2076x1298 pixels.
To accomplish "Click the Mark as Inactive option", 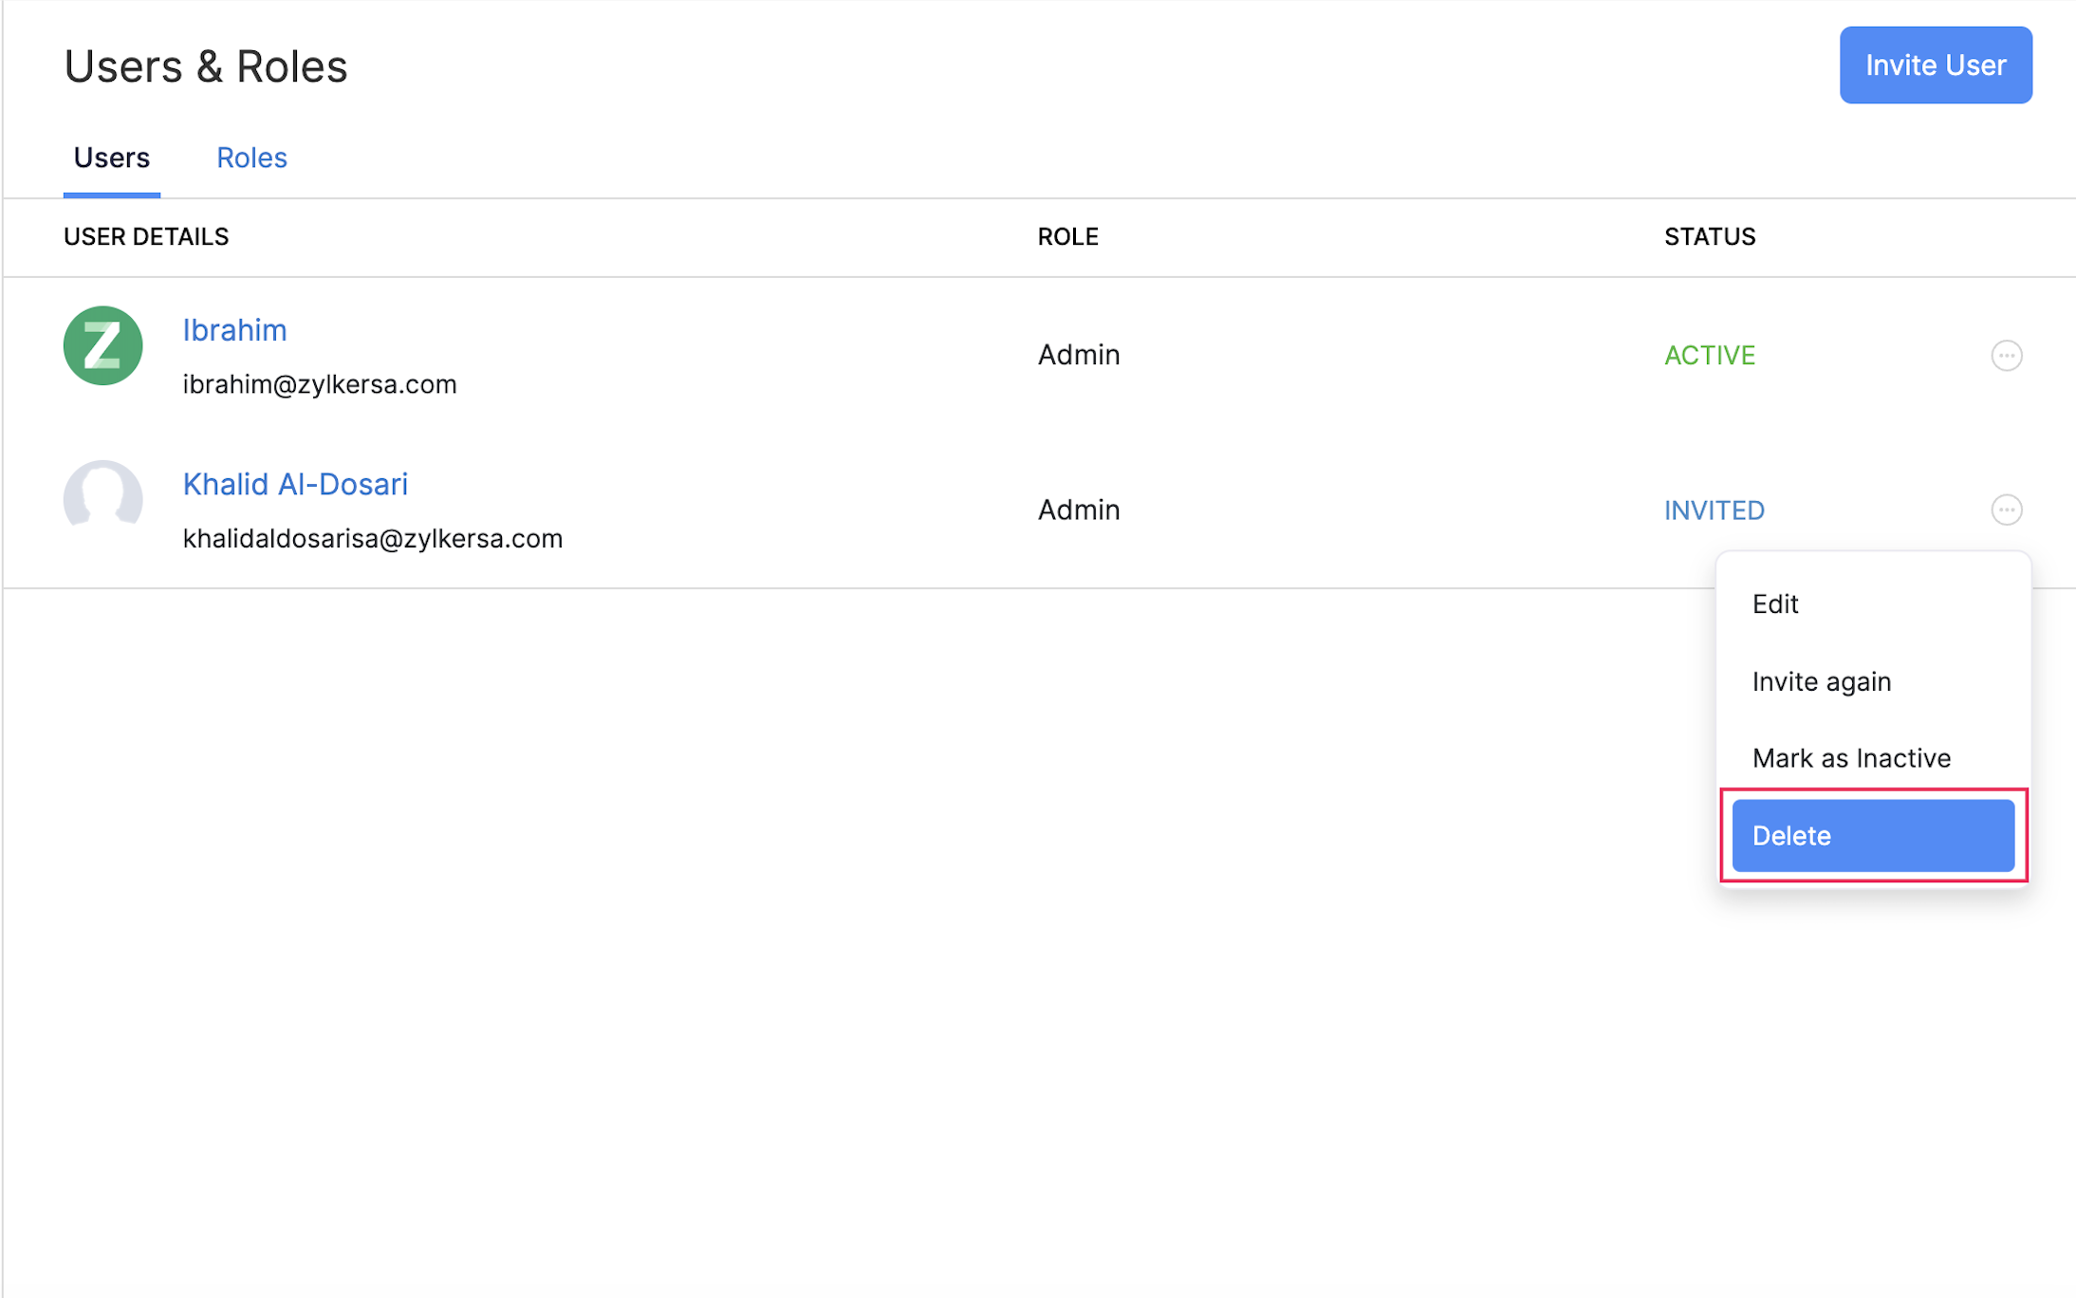I will coord(1851,757).
